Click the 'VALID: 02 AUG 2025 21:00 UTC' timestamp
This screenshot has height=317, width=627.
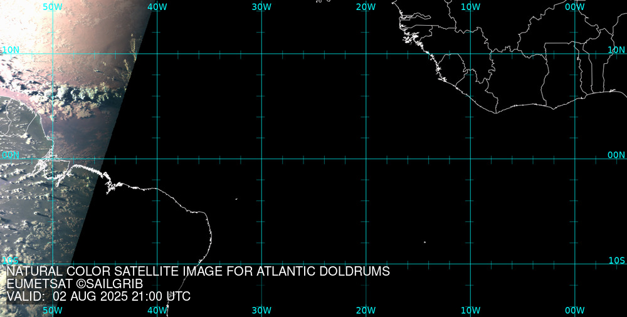pyautogui.click(x=98, y=296)
